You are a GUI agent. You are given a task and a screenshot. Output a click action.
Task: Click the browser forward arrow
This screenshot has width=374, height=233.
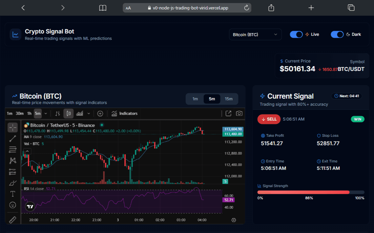click(63, 8)
